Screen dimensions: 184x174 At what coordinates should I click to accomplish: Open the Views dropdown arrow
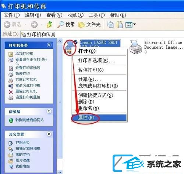[135, 24]
